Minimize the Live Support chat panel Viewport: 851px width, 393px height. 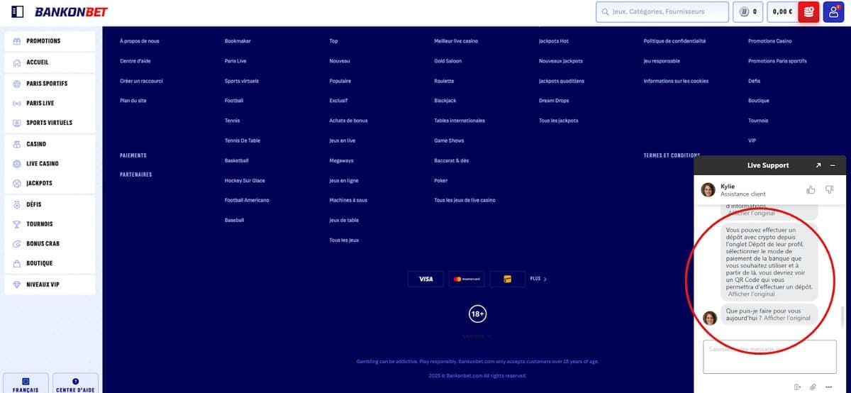tap(833, 165)
